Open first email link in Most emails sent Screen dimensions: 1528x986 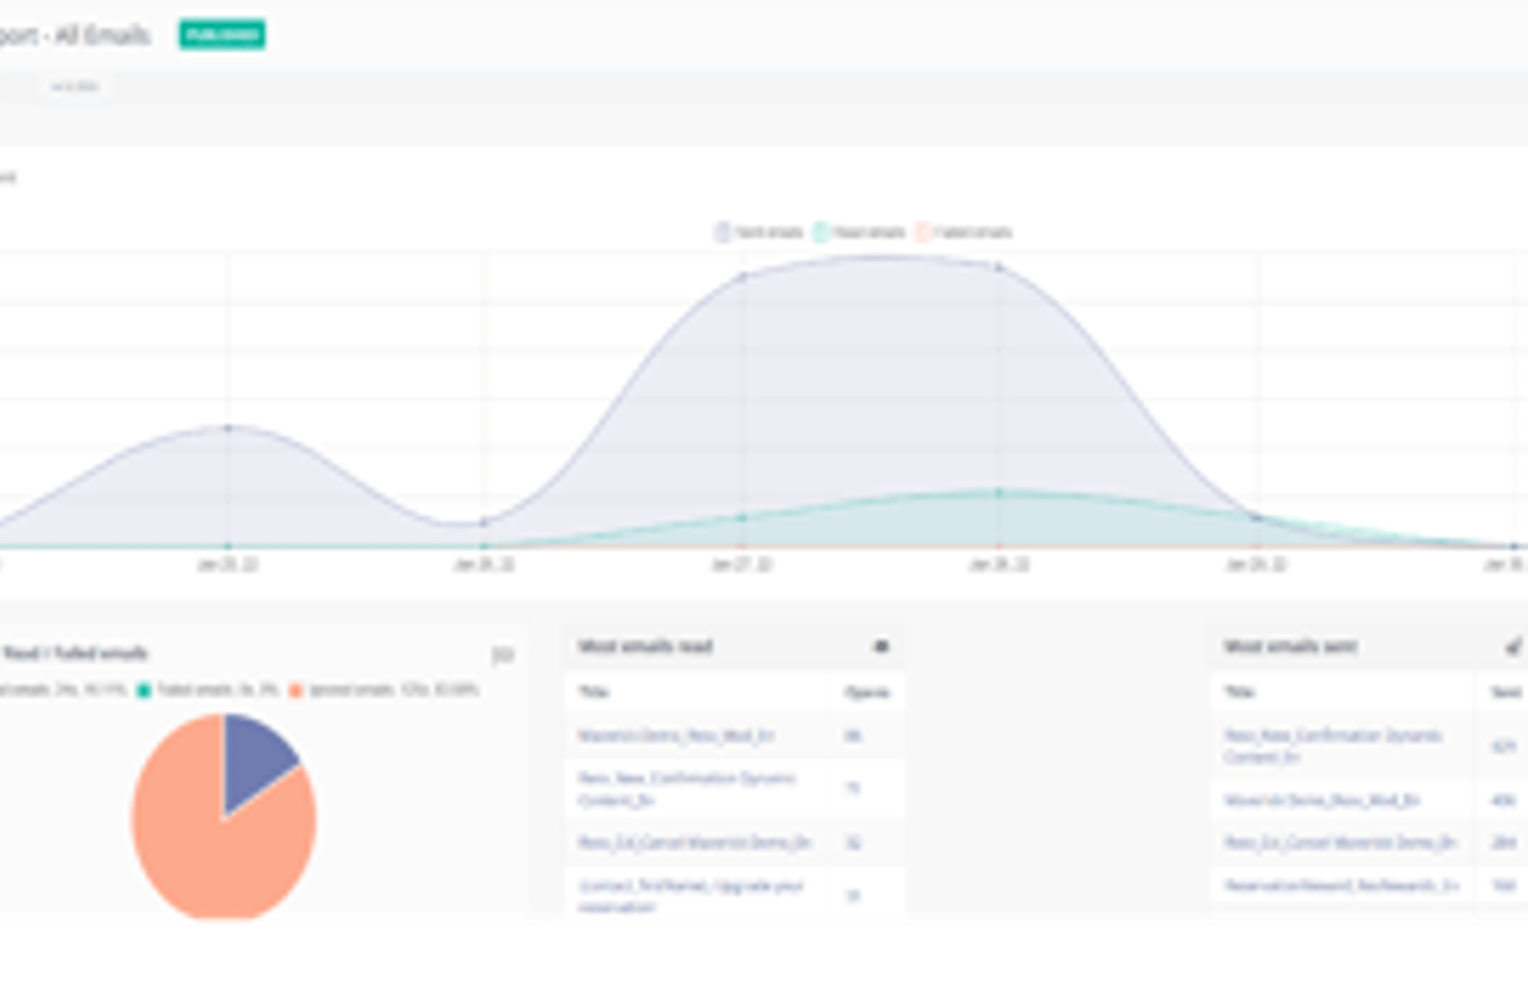click(1333, 746)
